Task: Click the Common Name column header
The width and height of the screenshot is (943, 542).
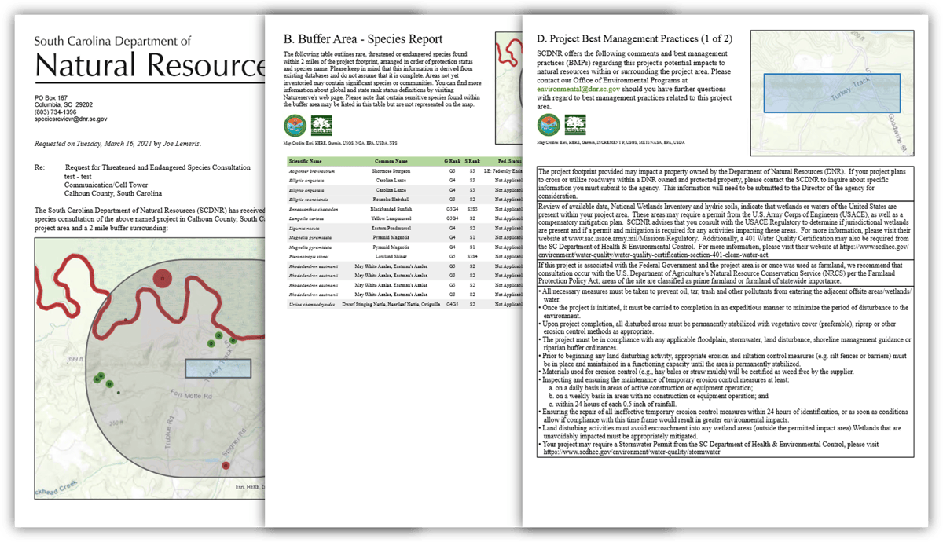Action: 391,161
